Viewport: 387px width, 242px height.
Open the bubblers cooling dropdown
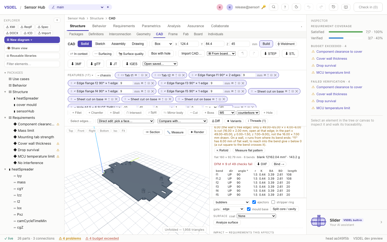point(231,202)
